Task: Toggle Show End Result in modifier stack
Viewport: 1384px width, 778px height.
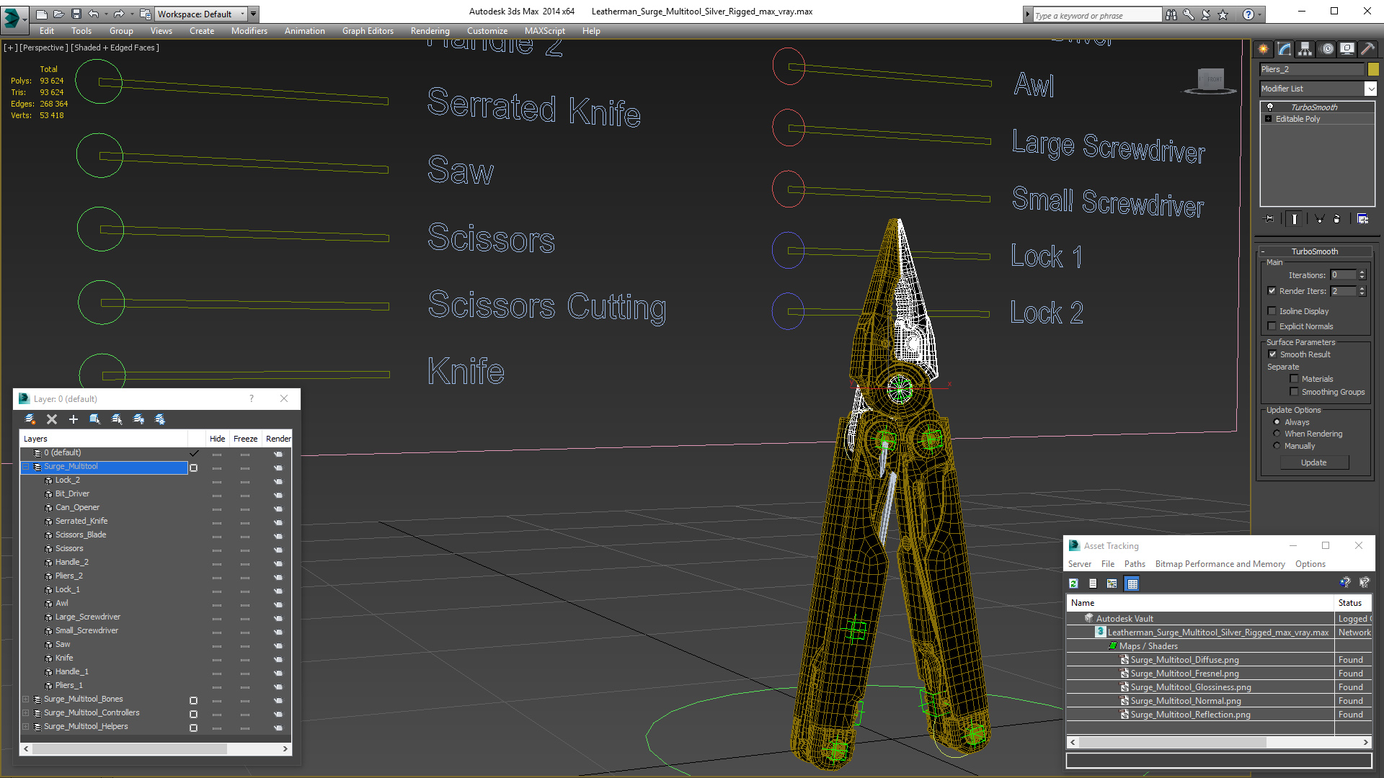Action: (1295, 219)
